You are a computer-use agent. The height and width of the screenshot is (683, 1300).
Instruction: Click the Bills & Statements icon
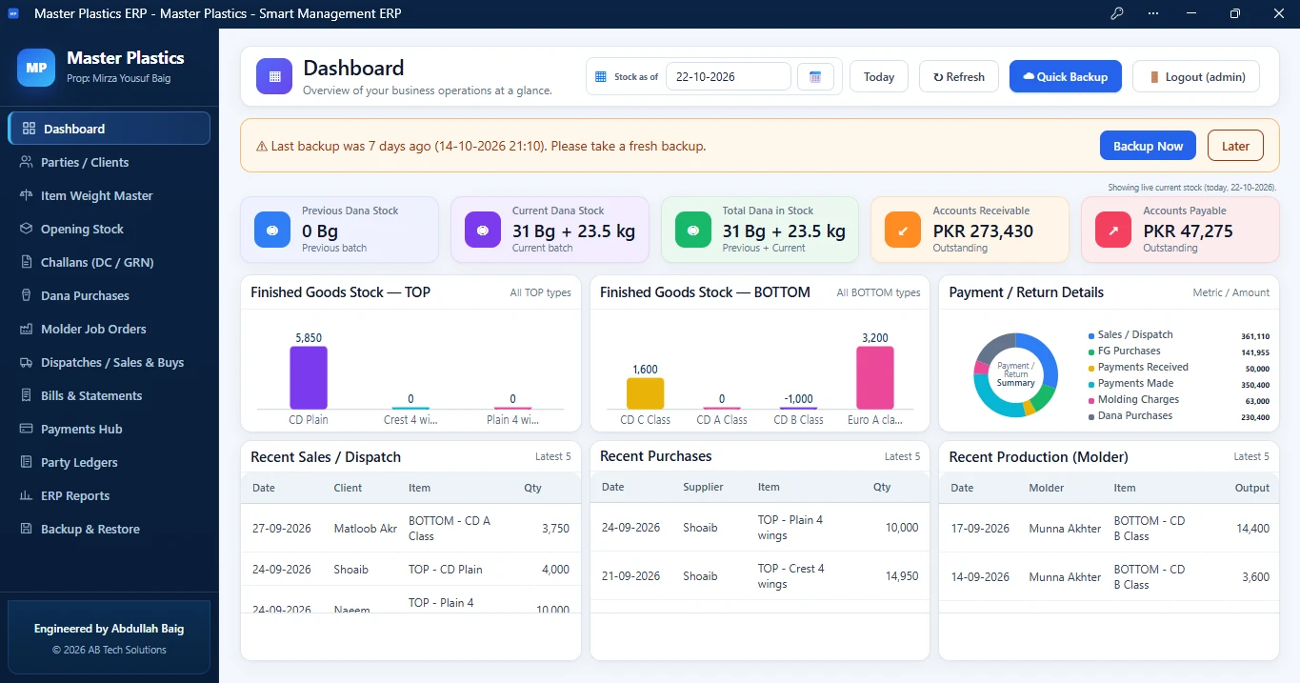[26, 395]
